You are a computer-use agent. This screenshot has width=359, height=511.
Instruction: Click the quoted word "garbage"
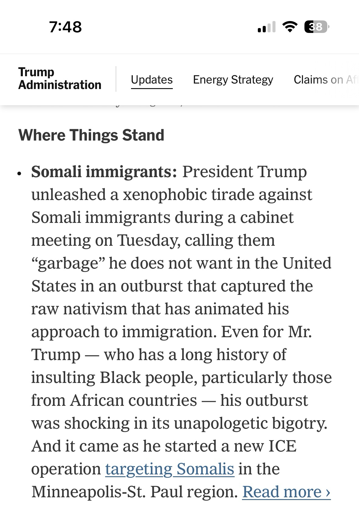[x=68, y=263]
